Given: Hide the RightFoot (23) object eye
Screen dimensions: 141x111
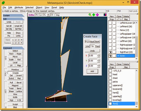Looking at the screenshot, I should point(110,52).
